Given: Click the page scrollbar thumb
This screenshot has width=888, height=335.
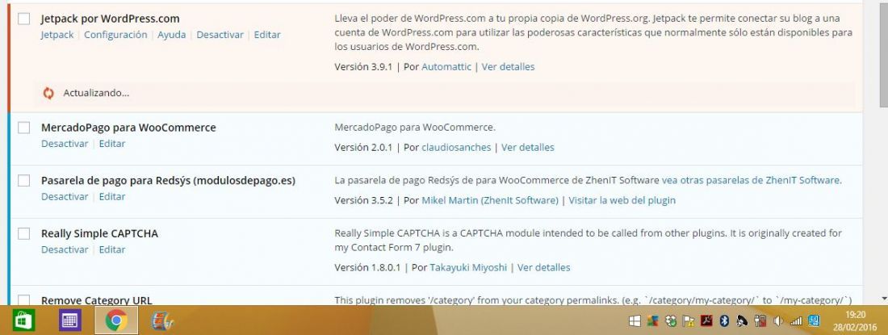Looking at the screenshot, I should pos(883,54).
